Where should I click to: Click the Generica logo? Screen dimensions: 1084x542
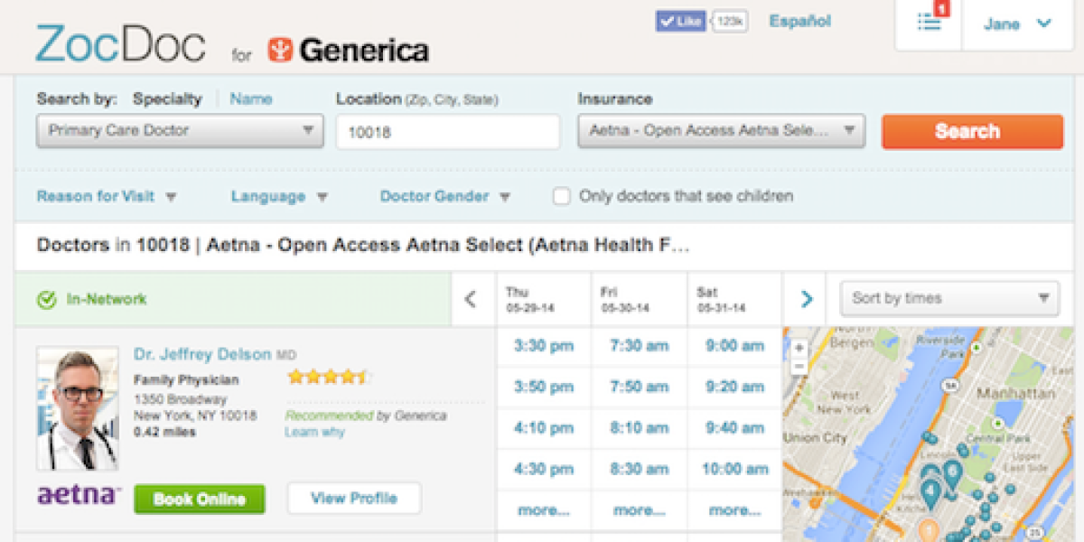point(348,51)
